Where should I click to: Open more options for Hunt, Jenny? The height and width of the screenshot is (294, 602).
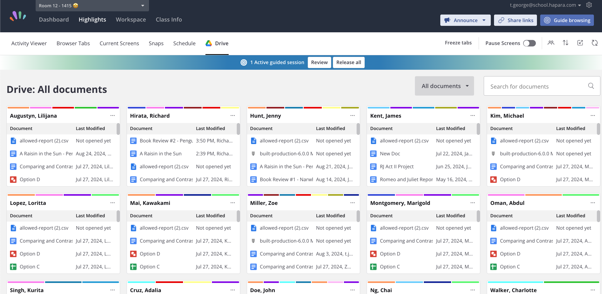pos(353,115)
